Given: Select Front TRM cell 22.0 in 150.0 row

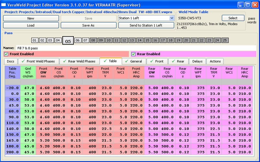Looking at the screenshot, I should [105, 135].
